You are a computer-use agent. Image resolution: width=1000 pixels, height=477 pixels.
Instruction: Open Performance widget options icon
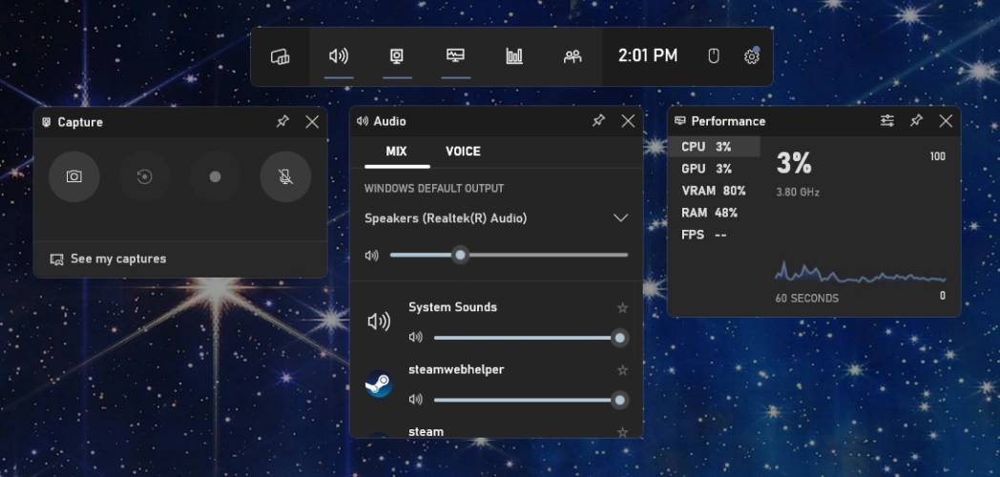(887, 121)
